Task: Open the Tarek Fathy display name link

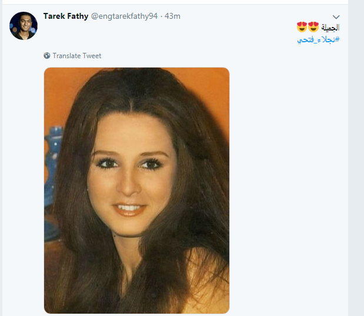Action: click(66, 16)
